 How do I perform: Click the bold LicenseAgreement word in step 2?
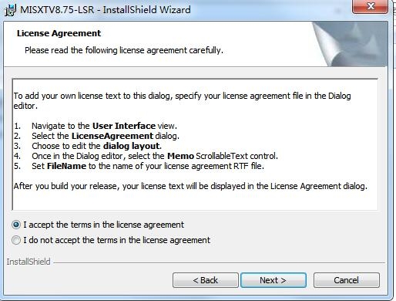[x=112, y=136]
